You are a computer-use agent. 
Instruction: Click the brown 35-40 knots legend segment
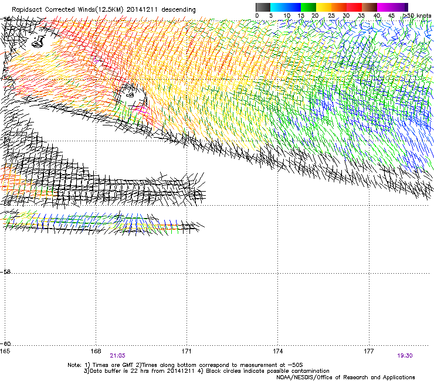(x=369, y=7)
